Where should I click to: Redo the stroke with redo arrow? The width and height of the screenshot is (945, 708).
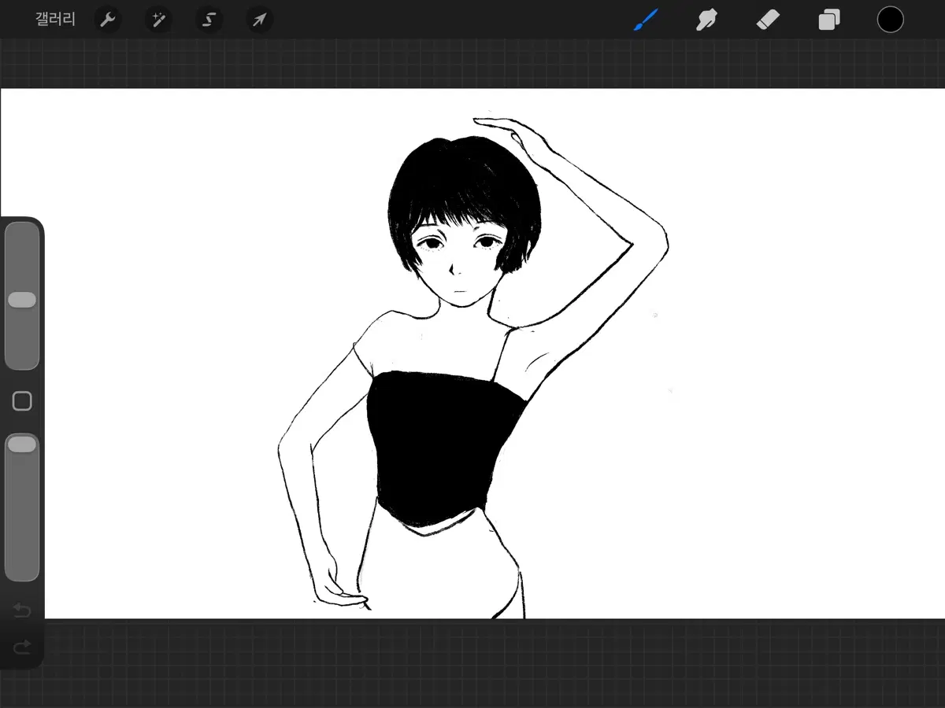[22, 647]
